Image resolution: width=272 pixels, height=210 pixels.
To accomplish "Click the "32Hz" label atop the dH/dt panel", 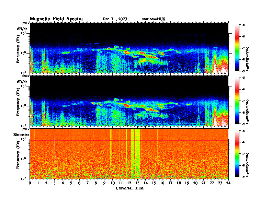I will [x=25, y=23].
